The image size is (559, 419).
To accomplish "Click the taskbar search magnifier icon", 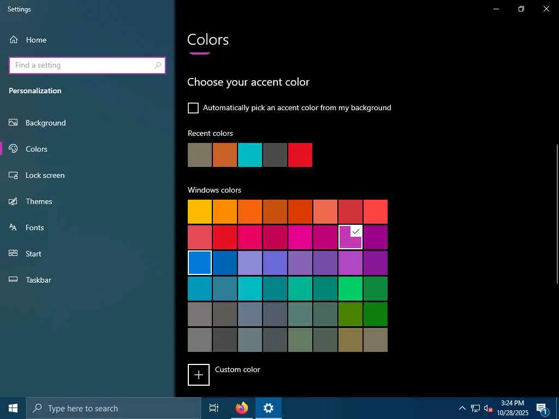I will (37, 408).
